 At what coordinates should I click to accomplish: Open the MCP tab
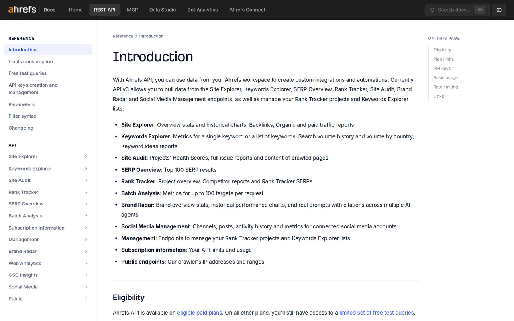(133, 10)
